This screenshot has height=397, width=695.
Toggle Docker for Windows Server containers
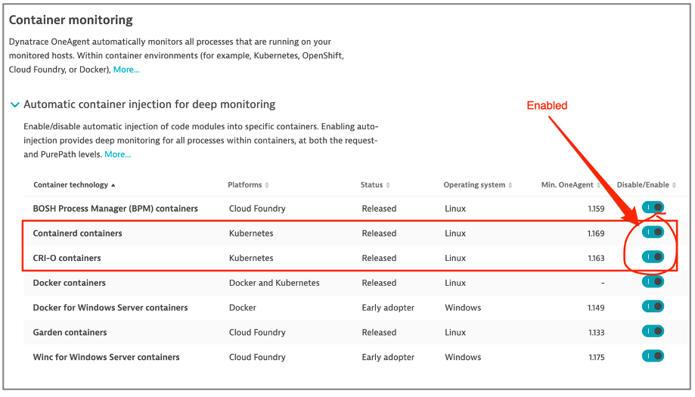(x=653, y=307)
